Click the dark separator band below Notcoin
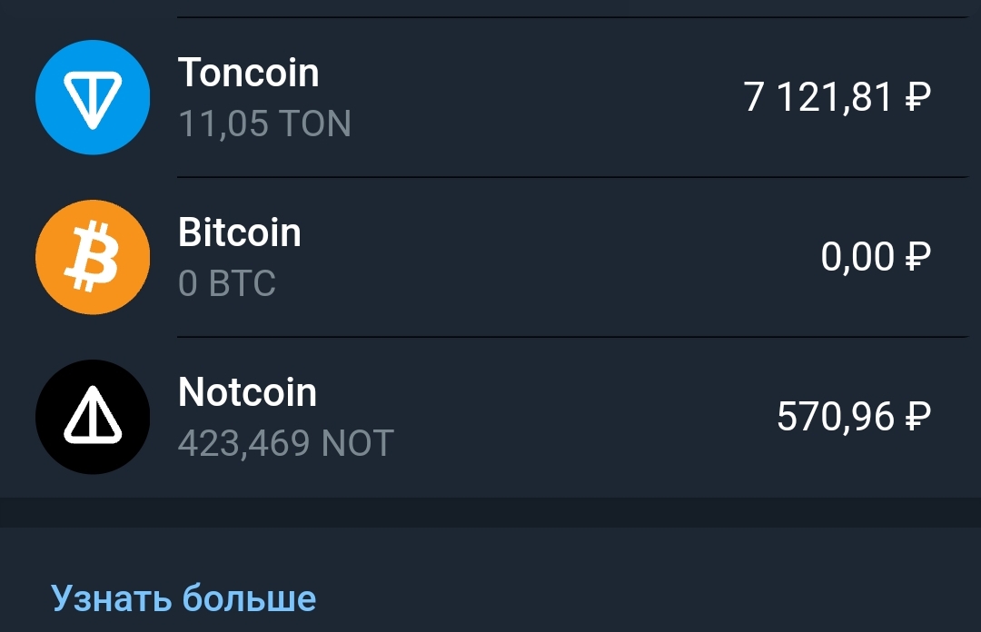 (490, 512)
